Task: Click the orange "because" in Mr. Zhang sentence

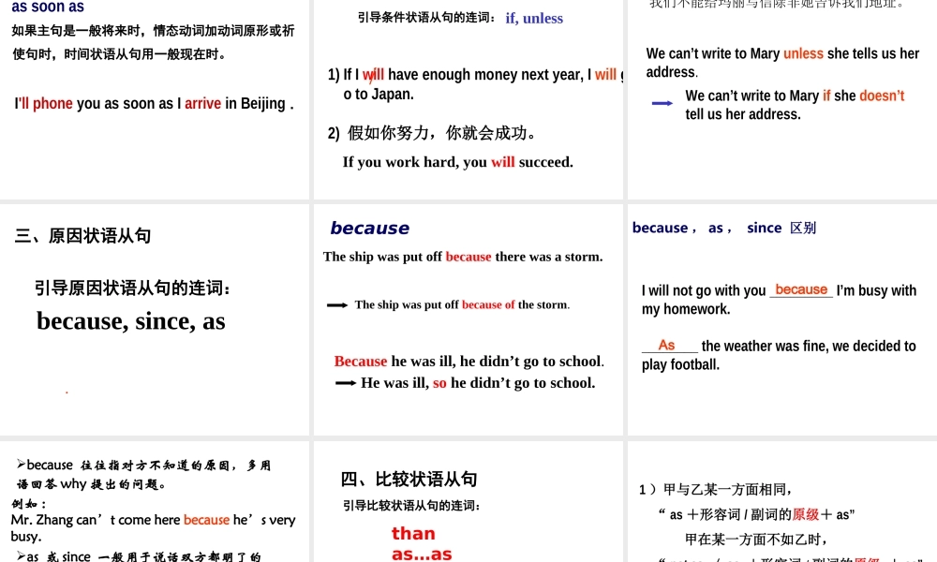Action: tap(206, 520)
